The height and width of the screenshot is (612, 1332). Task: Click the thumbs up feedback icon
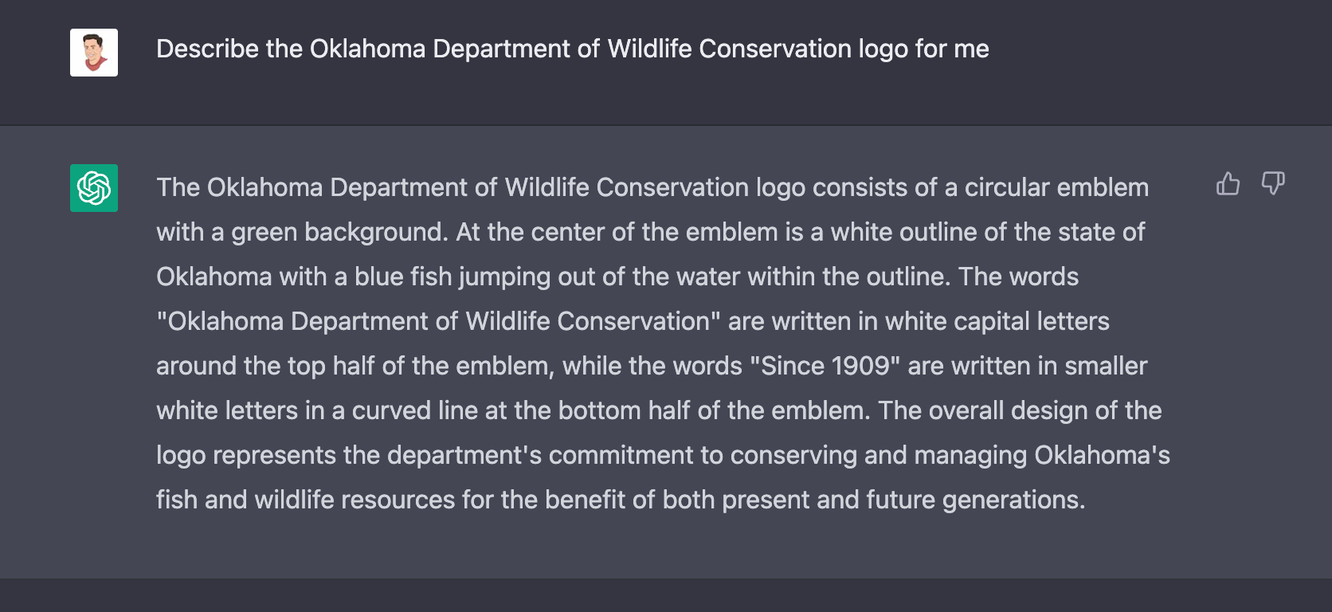[1228, 184]
